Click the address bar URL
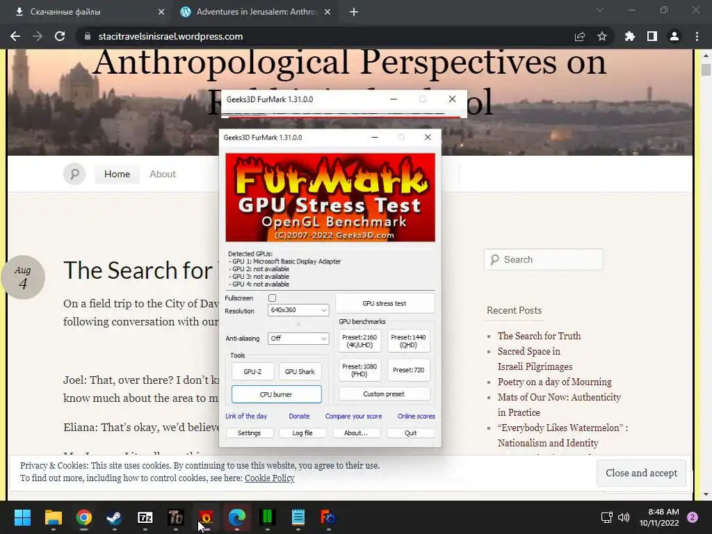712x534 pixels. point(171,36)
